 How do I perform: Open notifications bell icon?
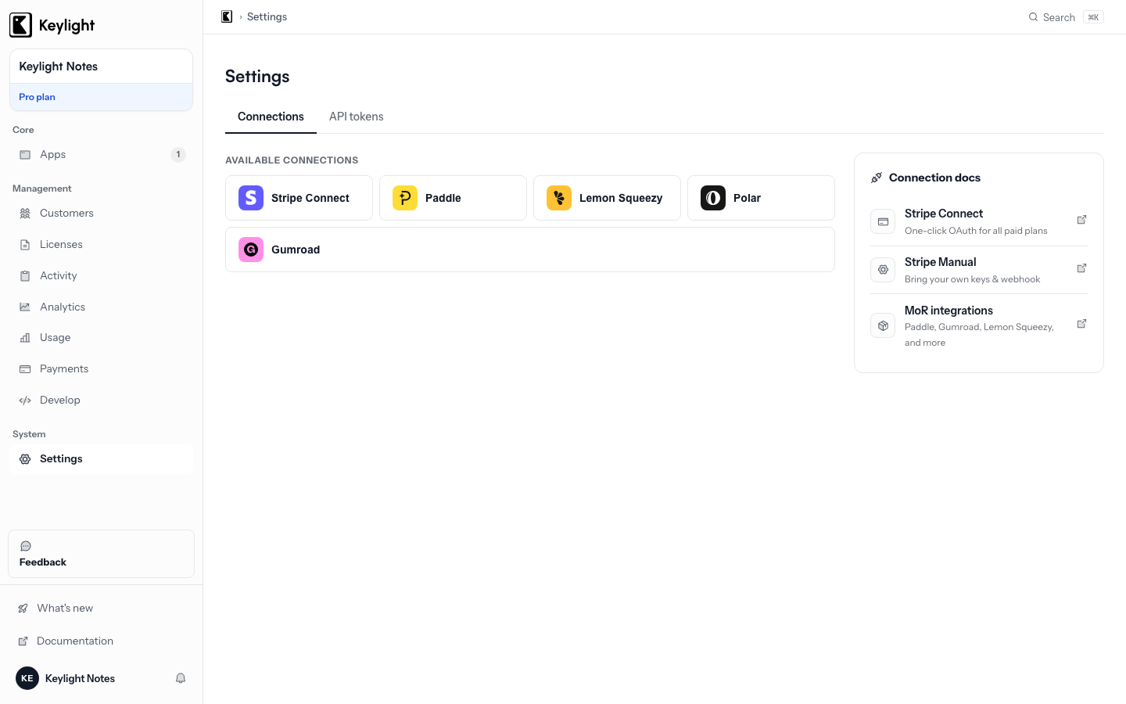coord(181,678)
